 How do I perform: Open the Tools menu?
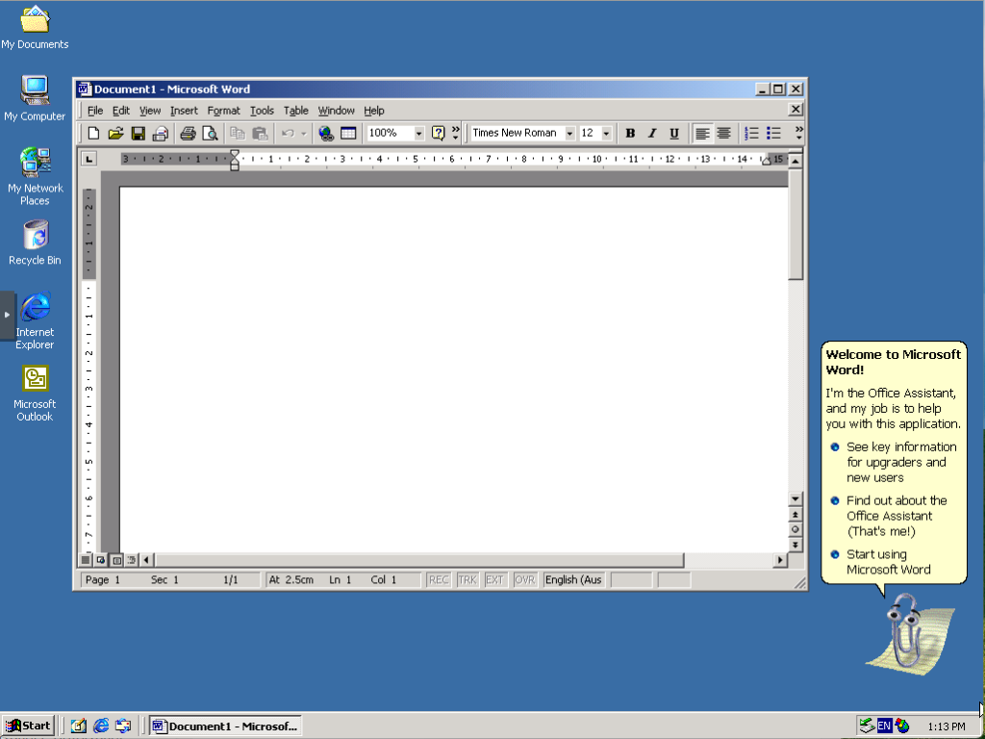click(x=262, y=111)
